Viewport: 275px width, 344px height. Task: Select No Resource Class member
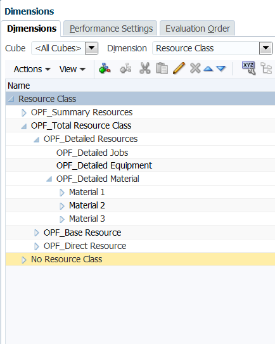[x=67, y=259]
